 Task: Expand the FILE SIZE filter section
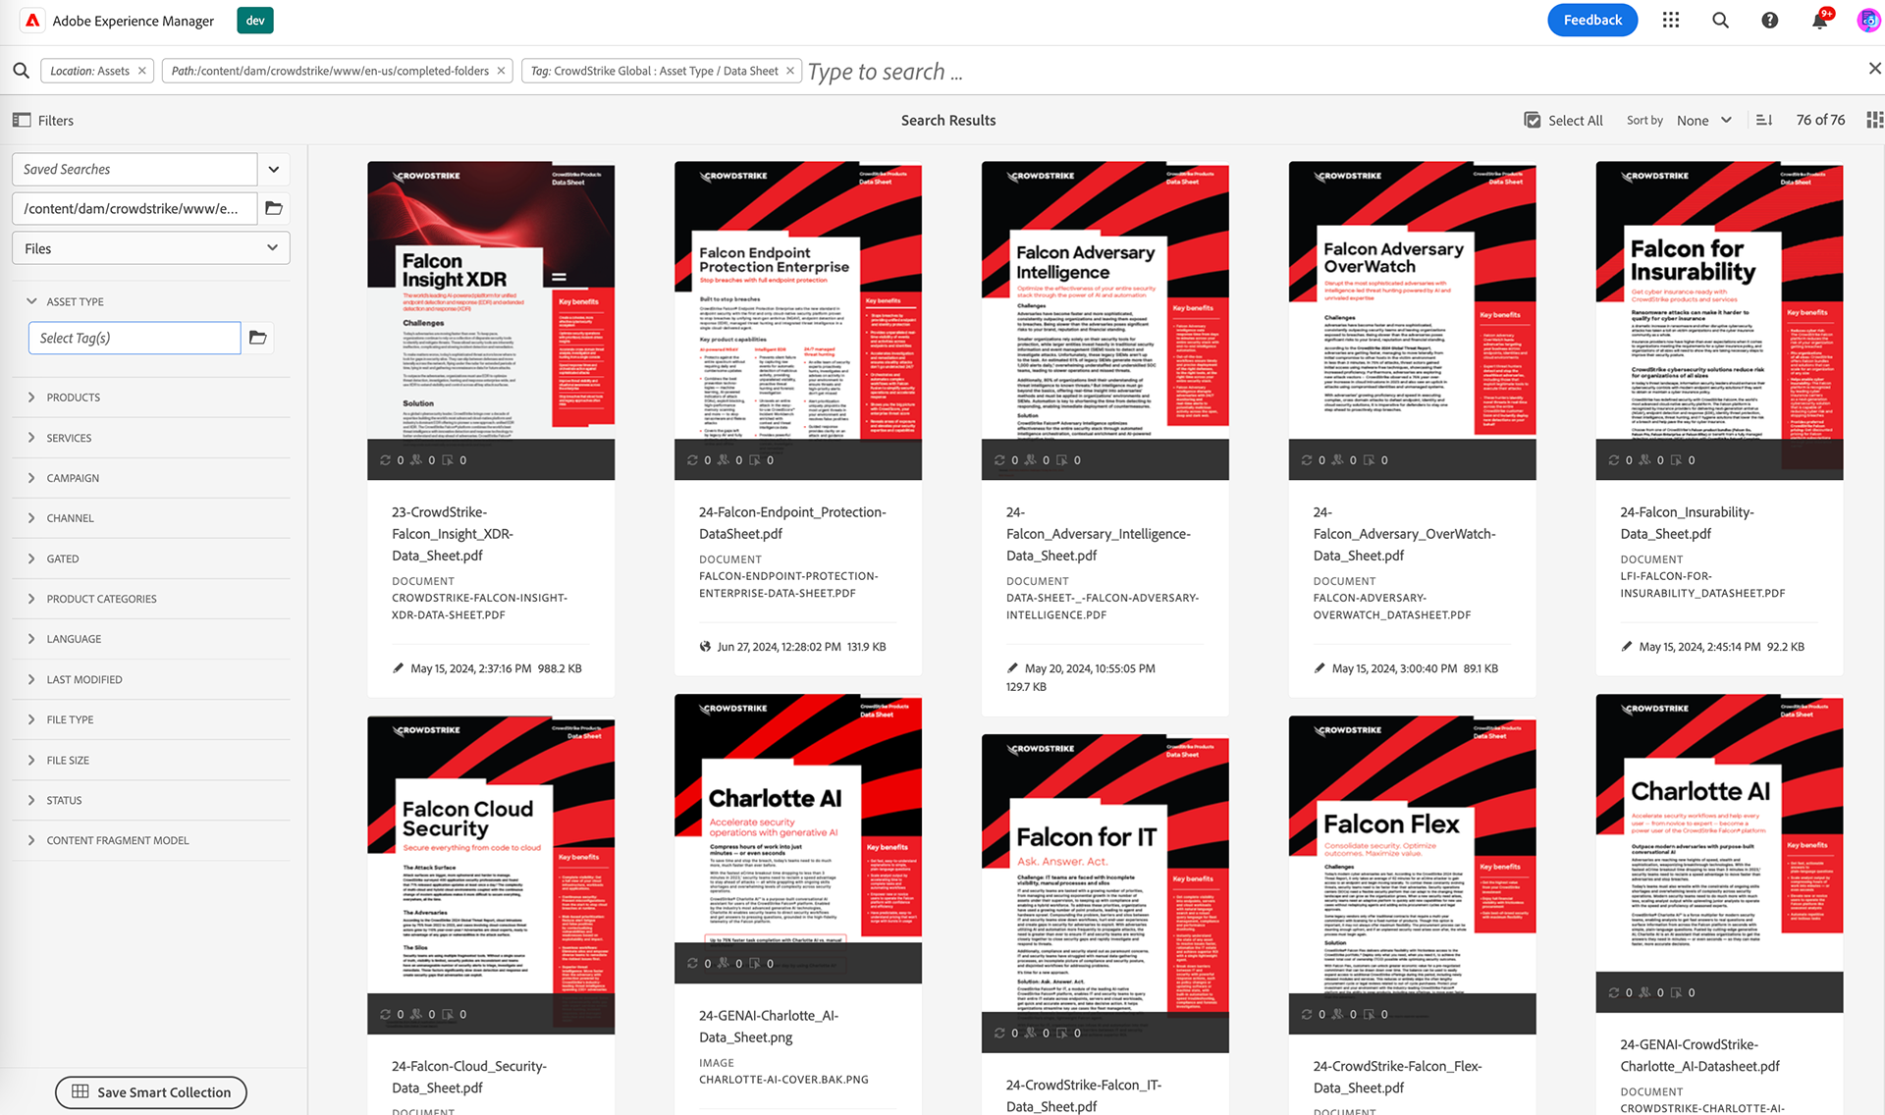click(32, 760)
